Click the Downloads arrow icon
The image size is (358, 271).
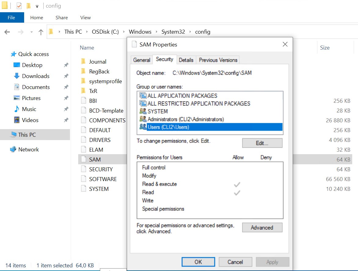tap(17, 76)
